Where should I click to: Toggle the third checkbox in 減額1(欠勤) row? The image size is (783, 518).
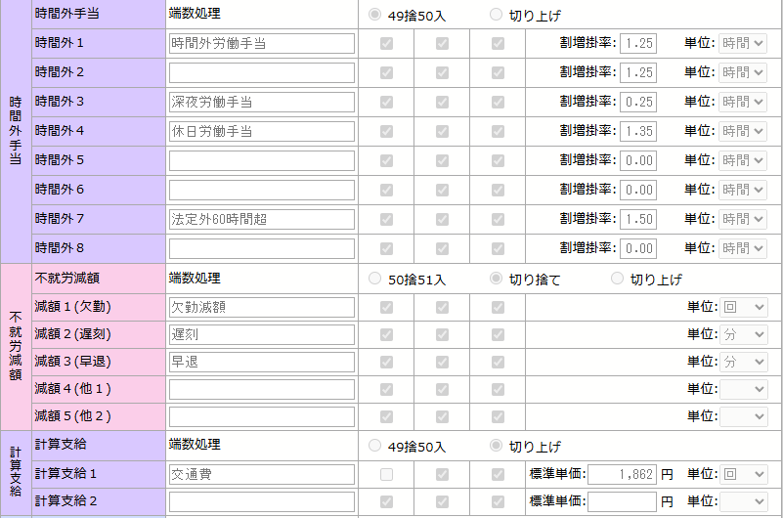pos(498,307)
